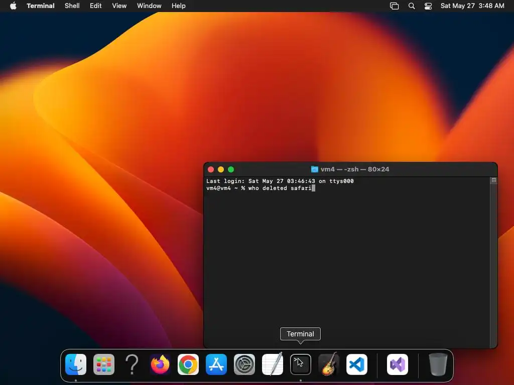Close the Terminal window with red button
The image size is (514, 385).
coord(211,169)
